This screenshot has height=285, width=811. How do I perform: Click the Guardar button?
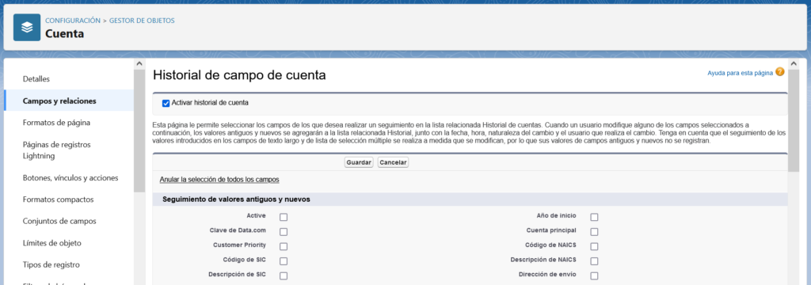coord(359,162)
